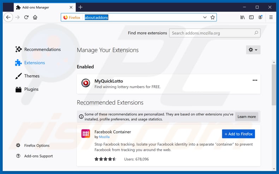Viewport: 279px width, 174px height.
Task: Open the tools gear dropdown for all add-ons
Action: coord(253,50)
